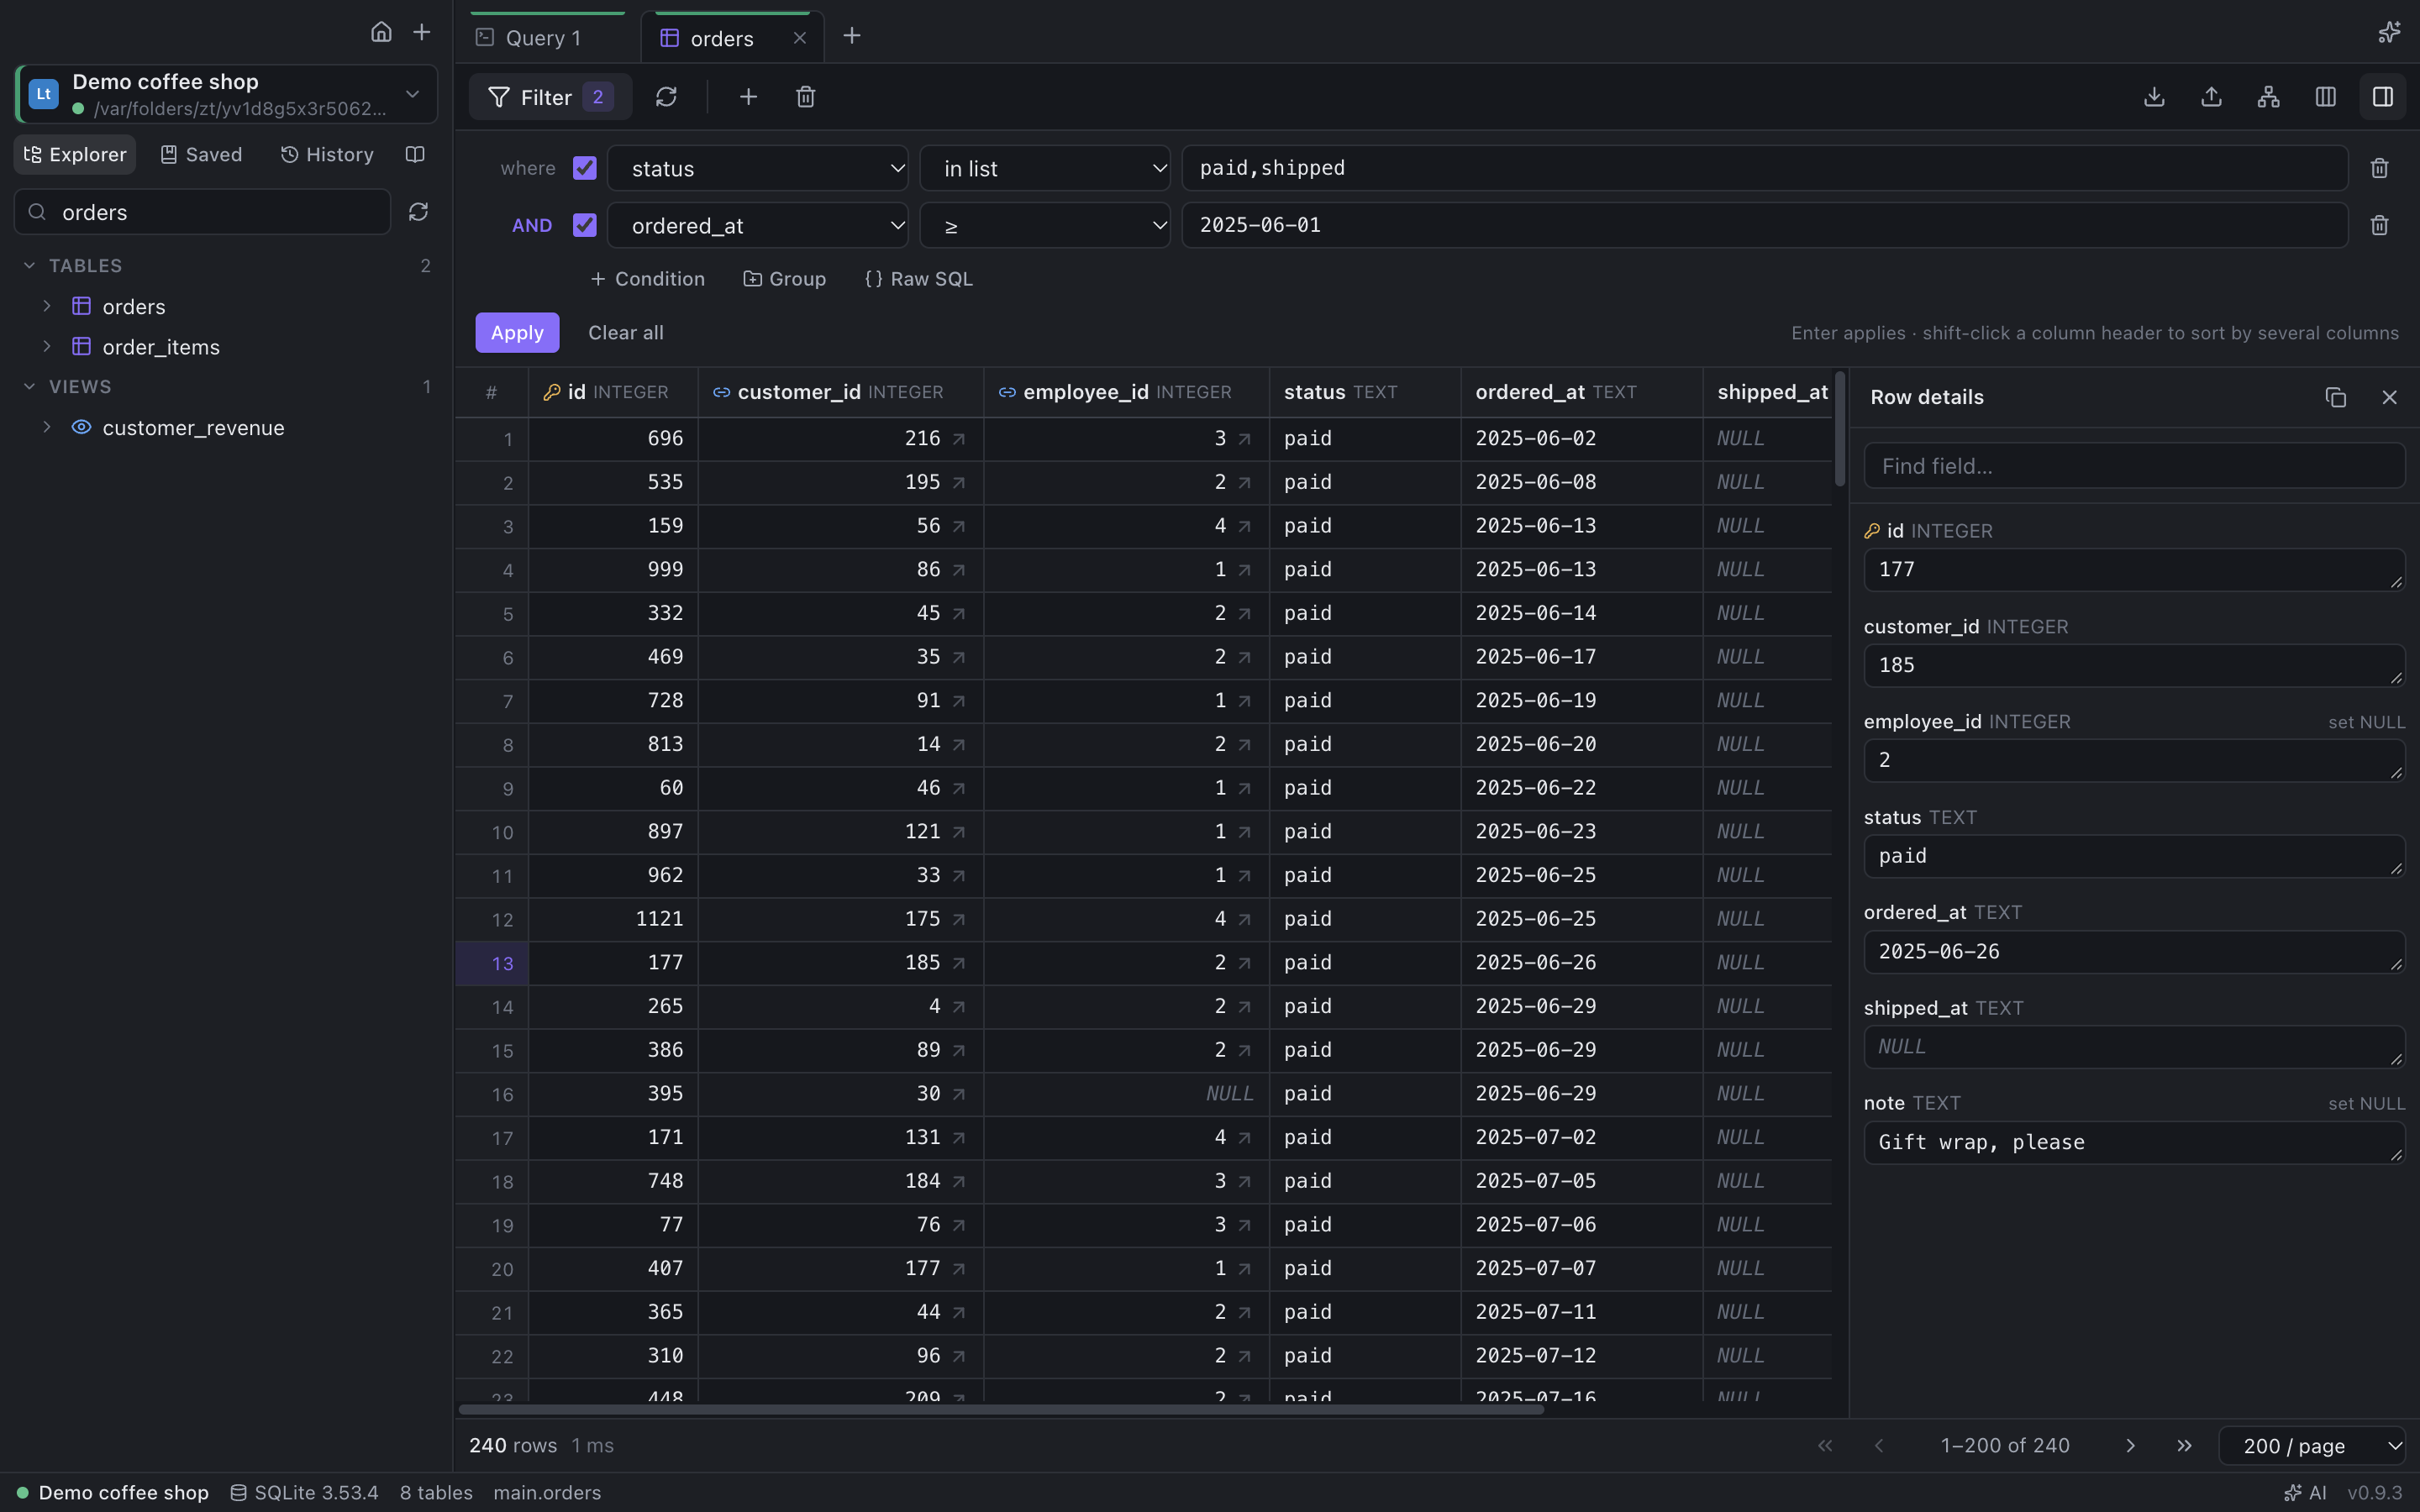
Task: Click Clear all filters
Action: pyautogui.click(x=625, y=332)
